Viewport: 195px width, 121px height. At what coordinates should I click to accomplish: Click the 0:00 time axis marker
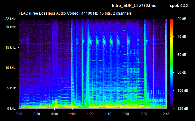tap(19, 114)
